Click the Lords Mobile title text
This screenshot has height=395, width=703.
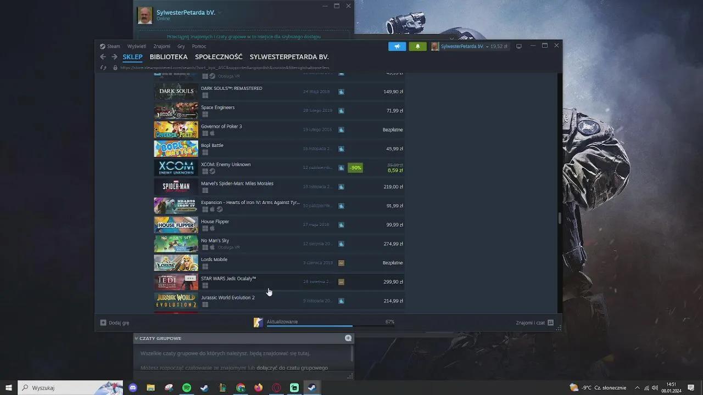214,259
